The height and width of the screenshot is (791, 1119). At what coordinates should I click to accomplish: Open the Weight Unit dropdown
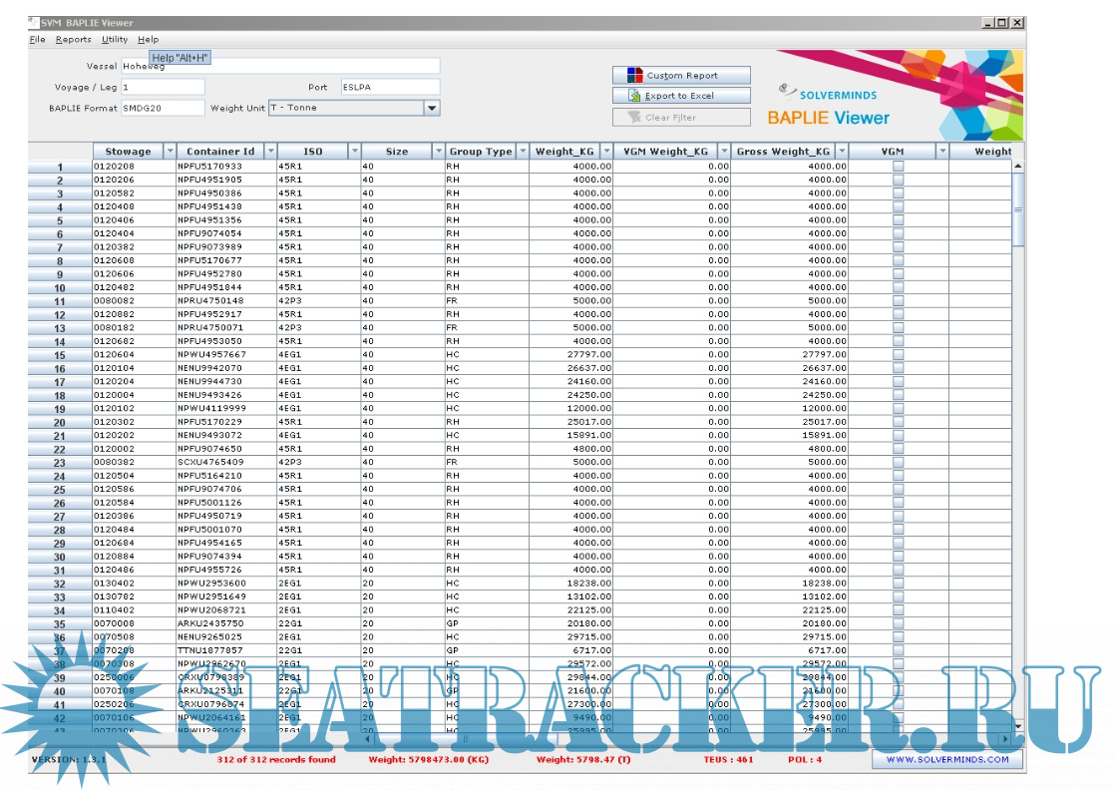[432, 108]
